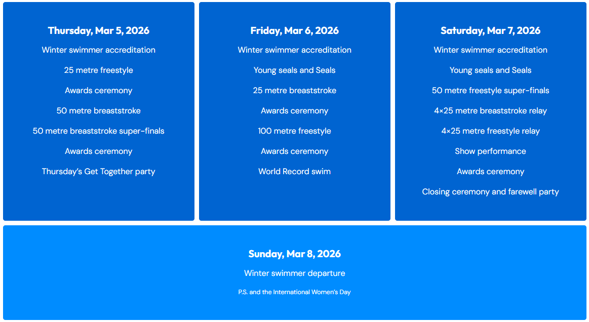Click Thursday's Get Together party
589x322 pixels.
pyautogui.click(x=99, y=172)
